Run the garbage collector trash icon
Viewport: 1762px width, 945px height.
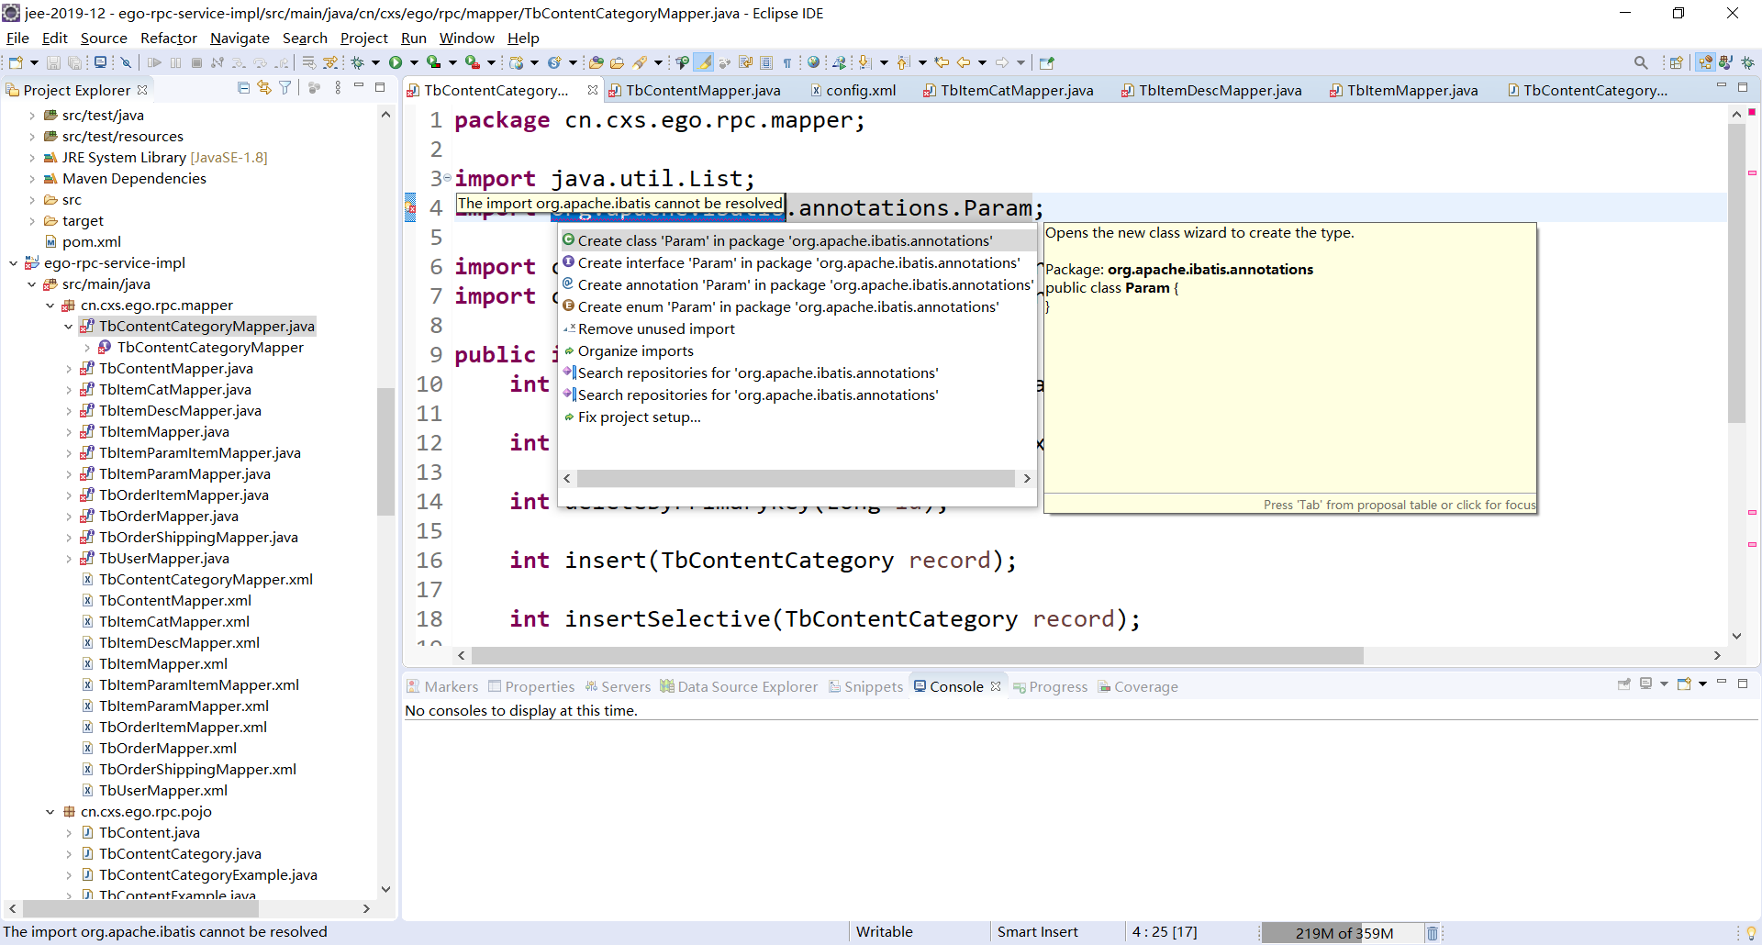[x=1432, y=933]
